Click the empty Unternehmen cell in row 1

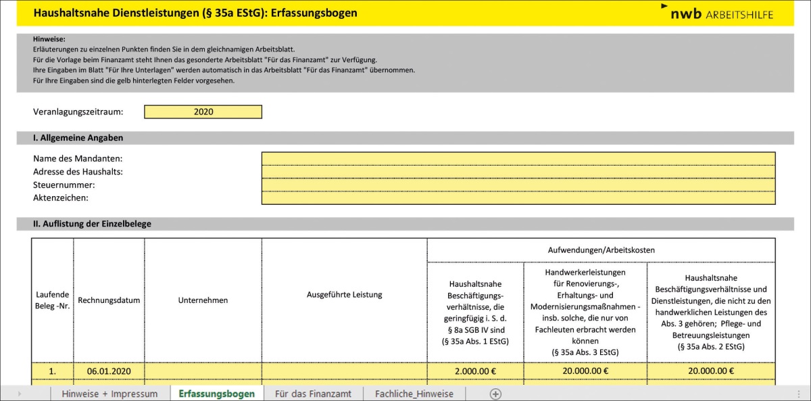coord(203,371)
